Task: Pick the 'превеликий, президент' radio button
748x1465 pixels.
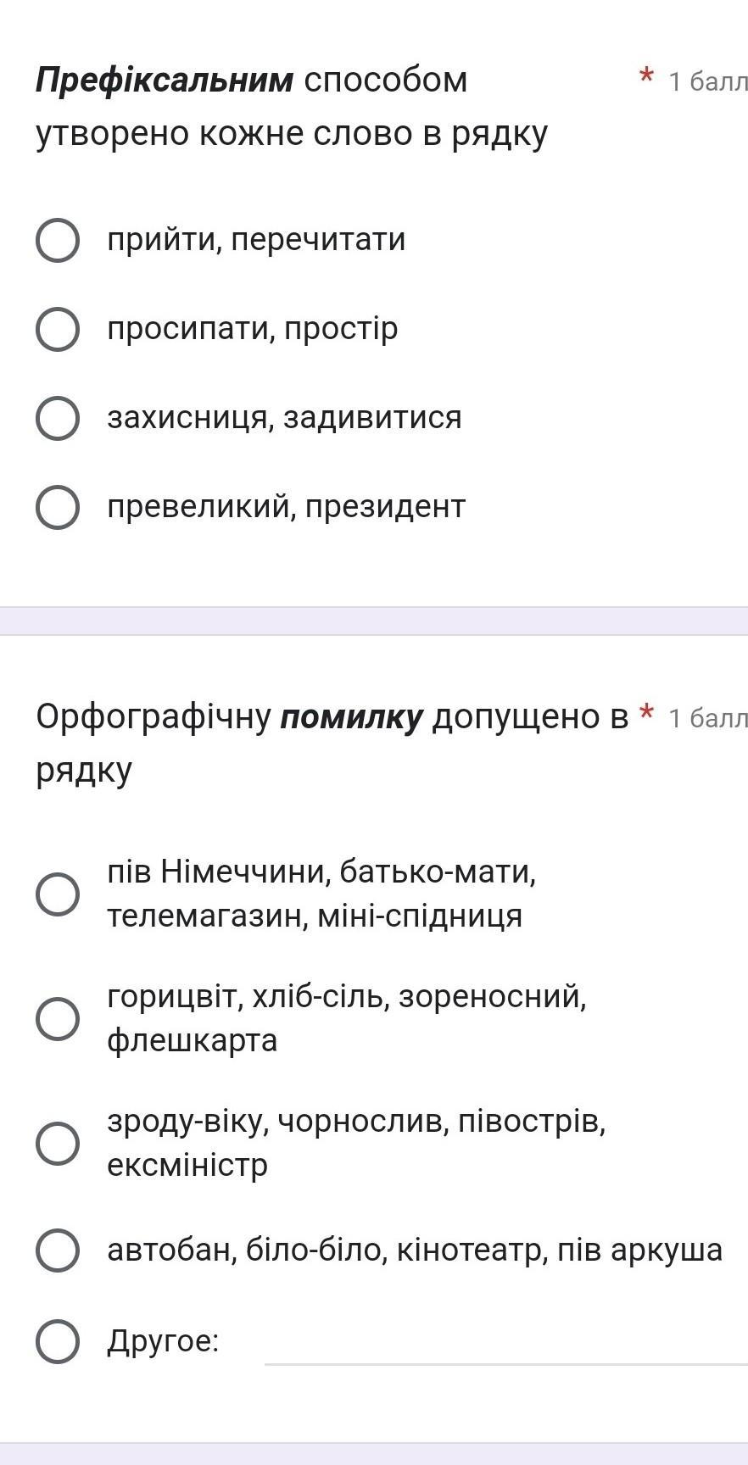Action: [x=58, y=508]
